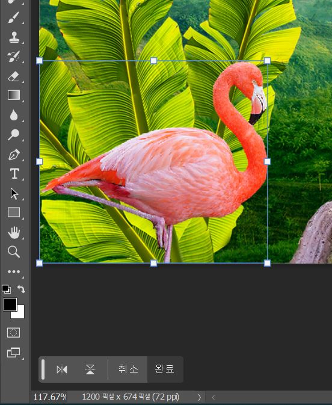Screen dimensions: 332x405
Task: Select the Horizontal Type tool
Action: [14, 173]
